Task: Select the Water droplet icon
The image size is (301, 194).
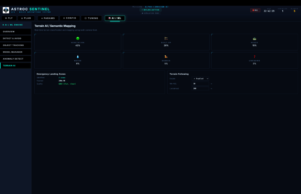Action: point(78,57)
